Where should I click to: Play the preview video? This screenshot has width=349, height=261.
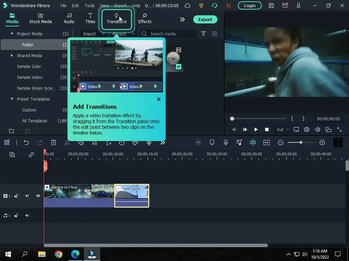click(256, 129)
